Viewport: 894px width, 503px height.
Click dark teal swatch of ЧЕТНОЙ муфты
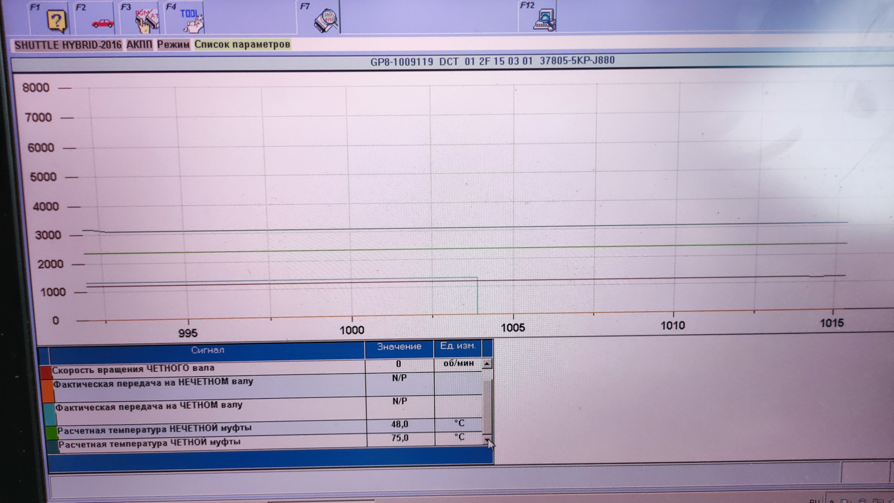(53, 446)
